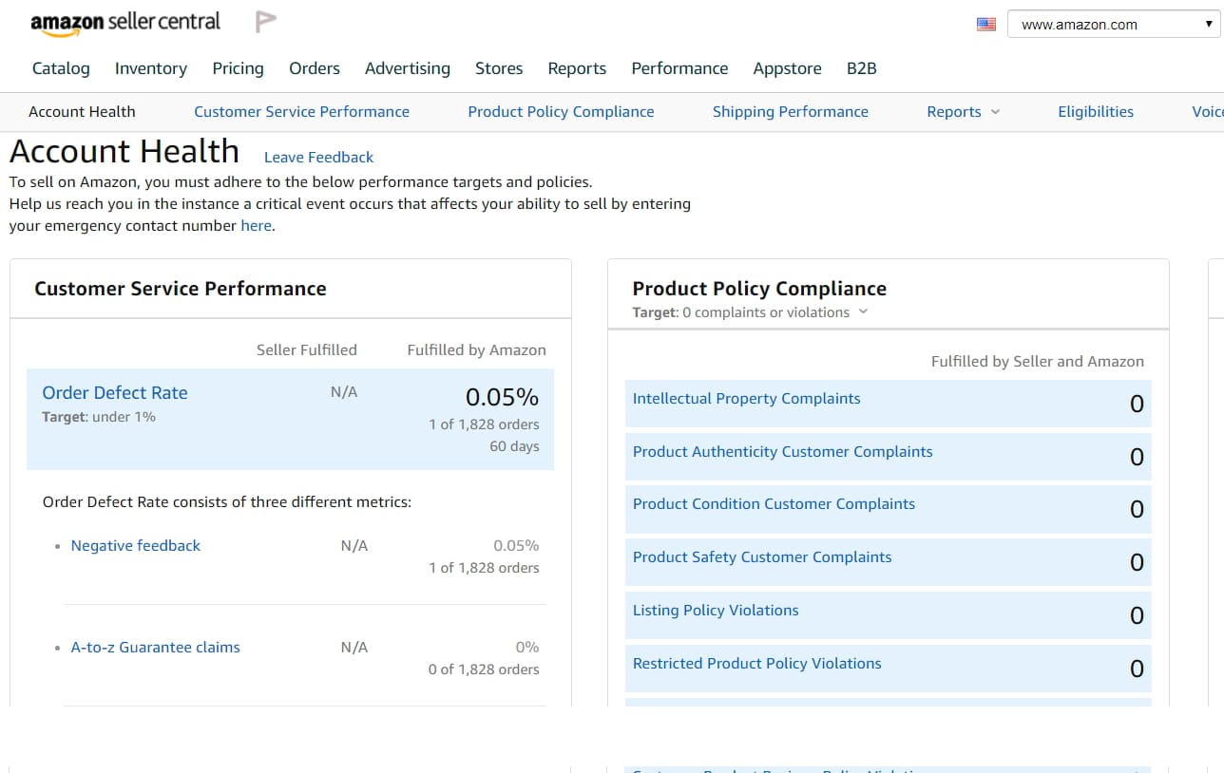Viewport: 1224px width, 773px height.
Task: Click the 'Seller Fulfilled' column header
Action: tap(307, 350)
